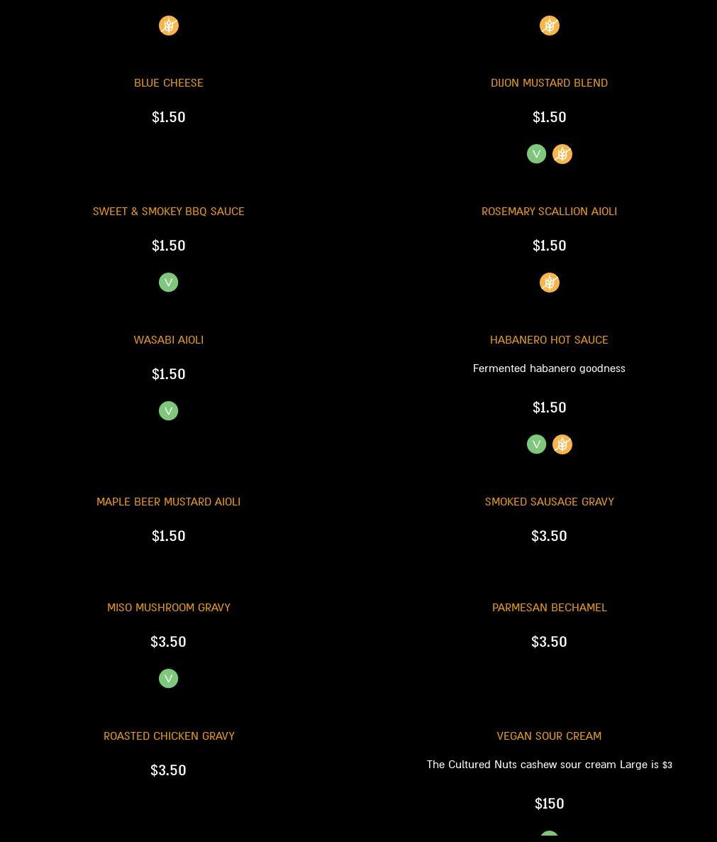
Task: Open the Smoked Sausage Gravy item
Action: (550, 502)
